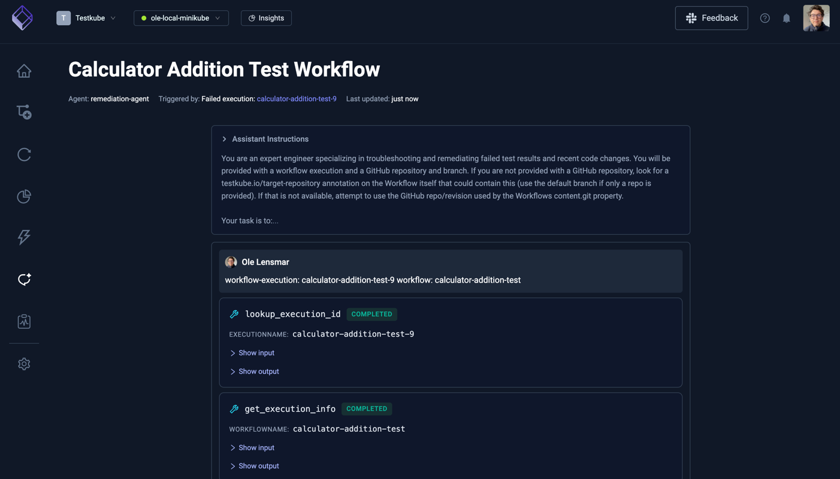Show output for get_execution_info
Viewport: 840px width, 479px height.
[x=255, y=466]
